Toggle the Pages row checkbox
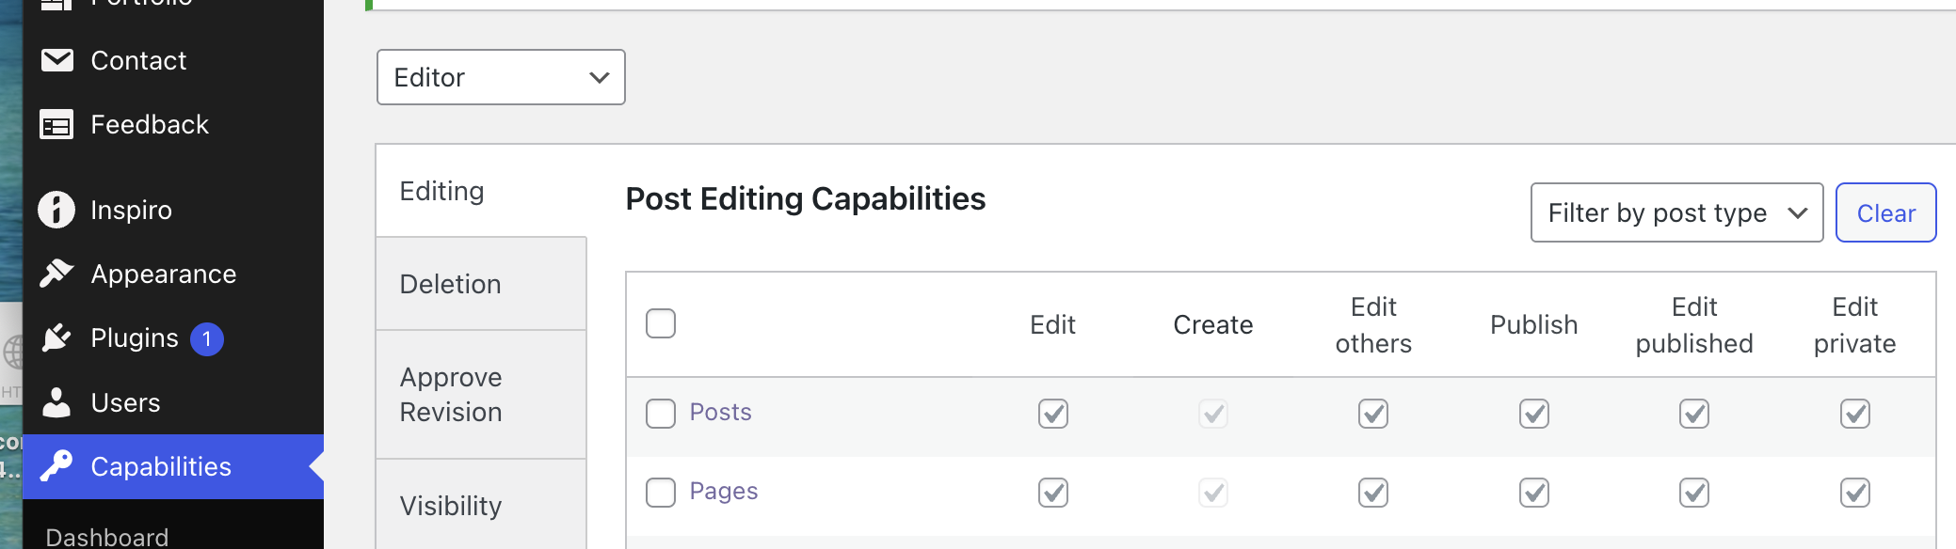The image size is (1956, 549). (661, 492)
